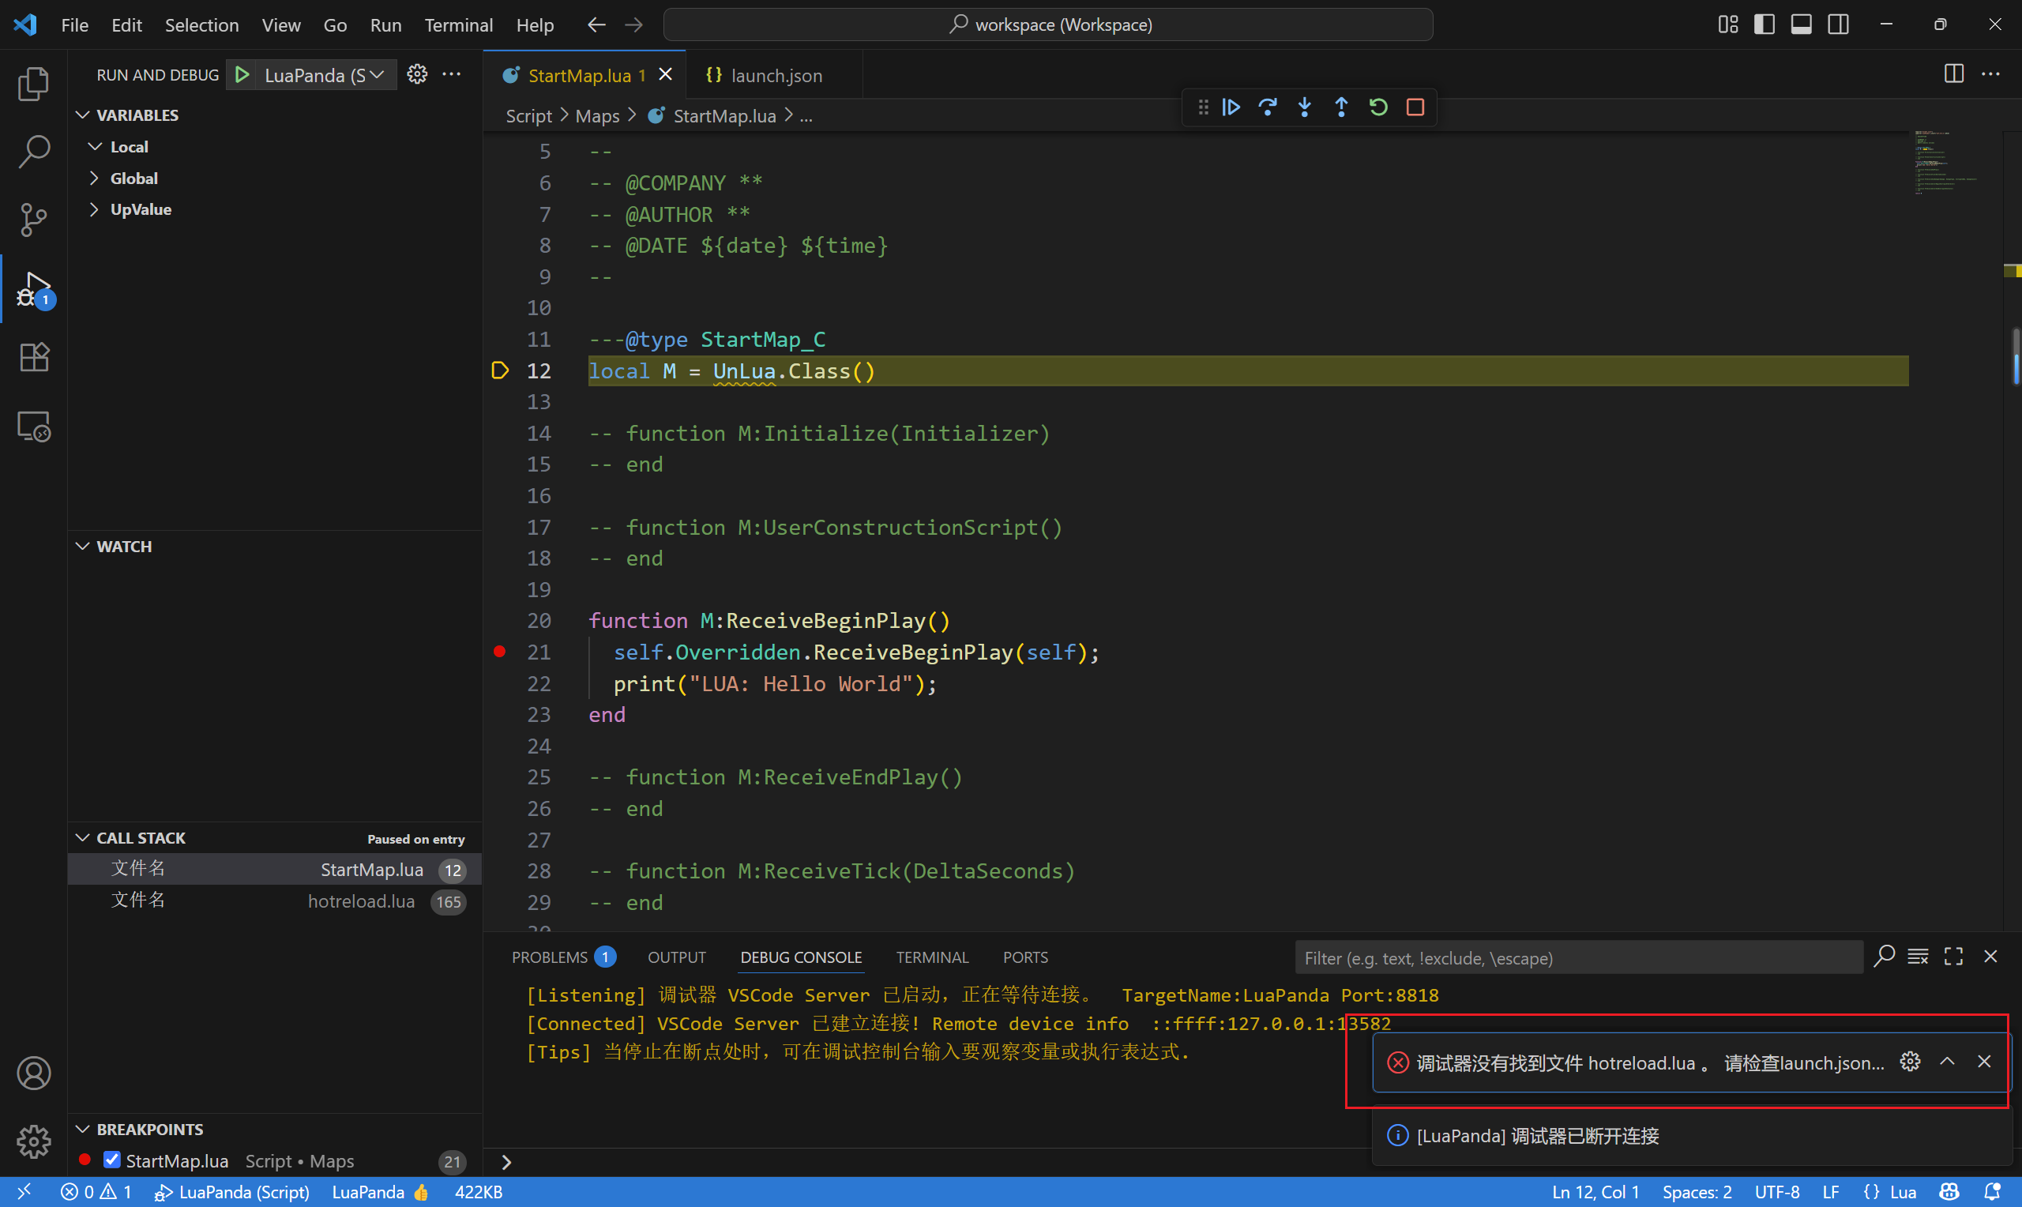2022x1207 pixels.
Task: Toggle the breakpoint on line 21
Action: click(500, 652)
